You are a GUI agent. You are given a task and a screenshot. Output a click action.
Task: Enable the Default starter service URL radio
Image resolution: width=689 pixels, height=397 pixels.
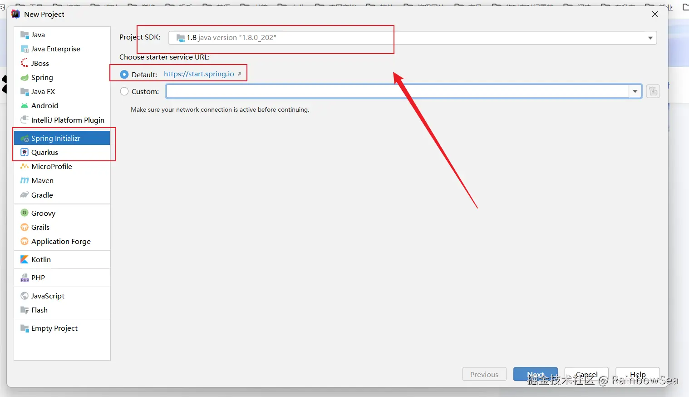124,74
